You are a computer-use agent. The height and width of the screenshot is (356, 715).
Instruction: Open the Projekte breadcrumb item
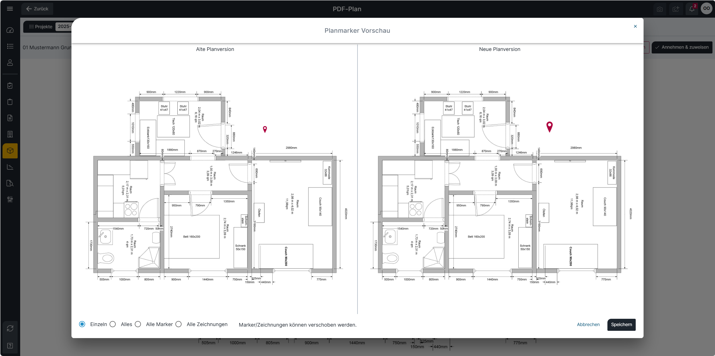pos(41,27)
